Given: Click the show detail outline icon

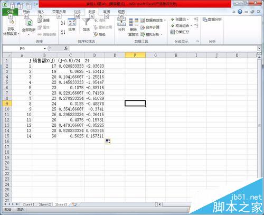Looking at the screenshot, I should [x=196, y=19].
